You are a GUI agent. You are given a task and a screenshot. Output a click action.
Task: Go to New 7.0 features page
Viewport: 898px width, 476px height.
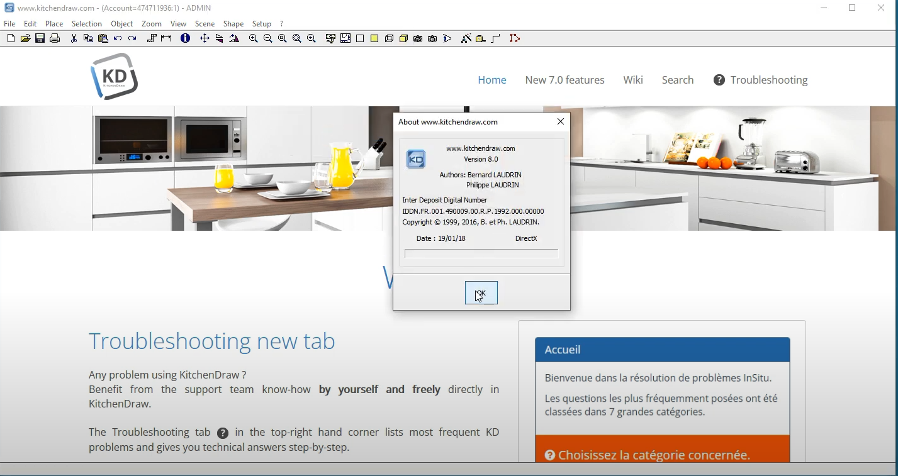click(564, 80)
